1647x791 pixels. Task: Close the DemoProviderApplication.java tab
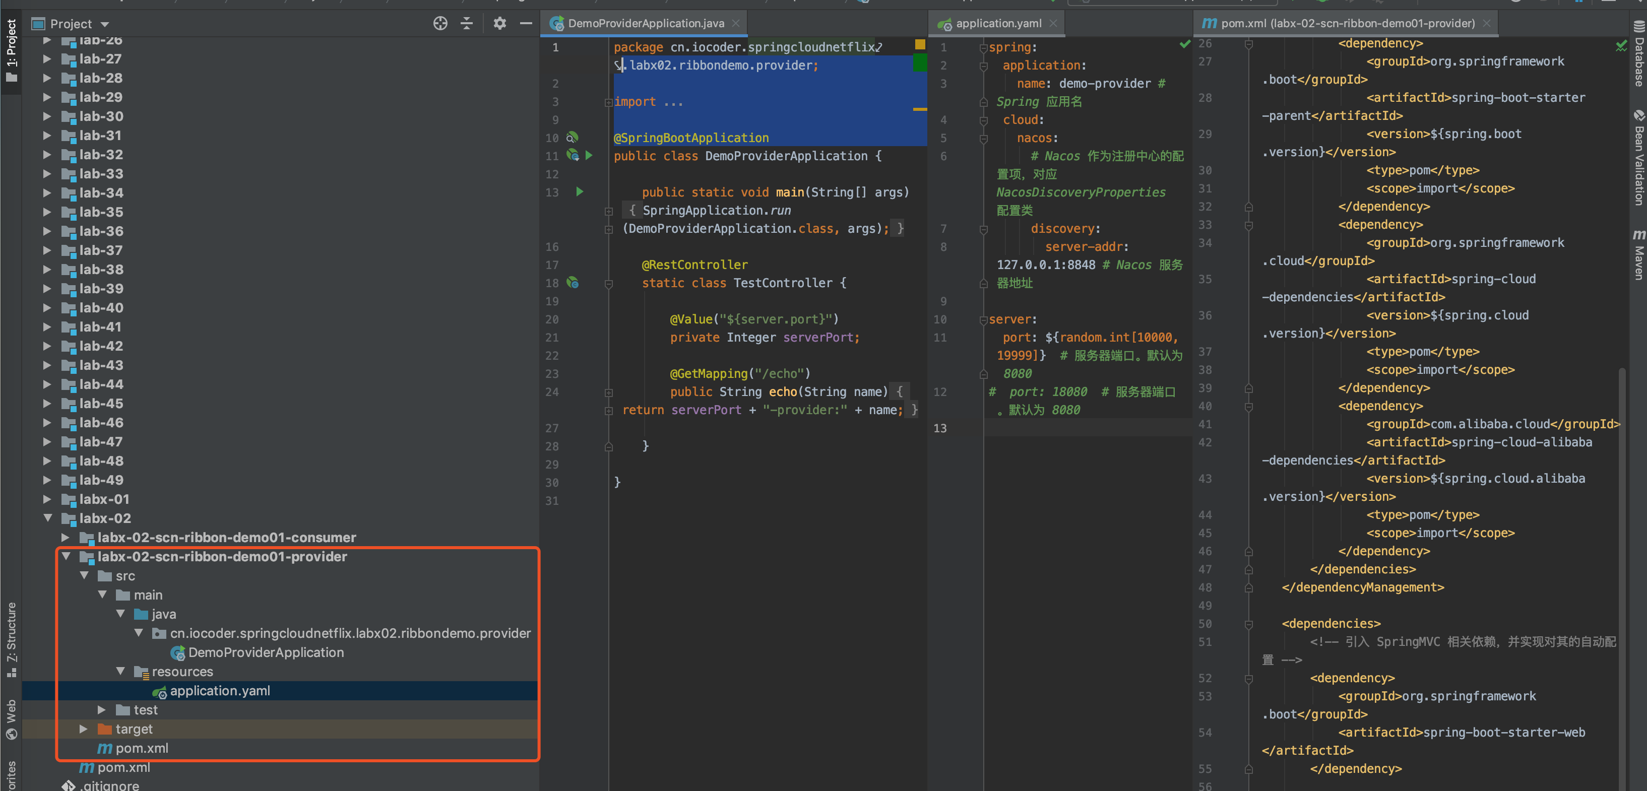point(736,24)
